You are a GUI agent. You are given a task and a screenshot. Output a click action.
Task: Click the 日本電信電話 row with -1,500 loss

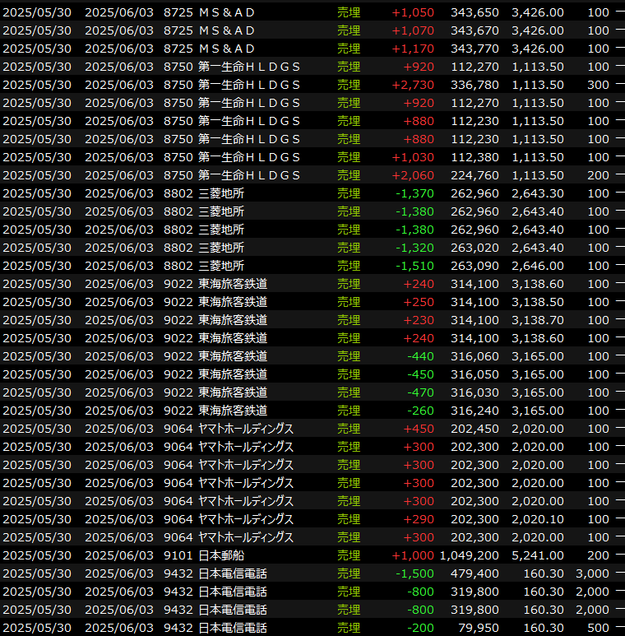click(233, 573)
